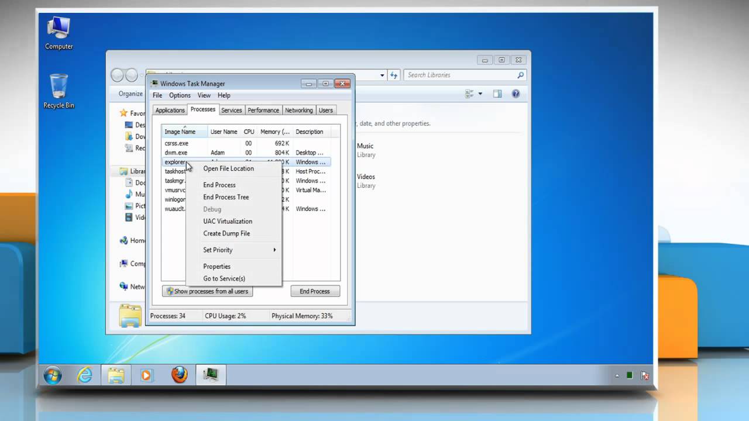Screen dimensions: 749x421
Task: Click the Change your view icon in Explorer
Action: coord(469,94)
